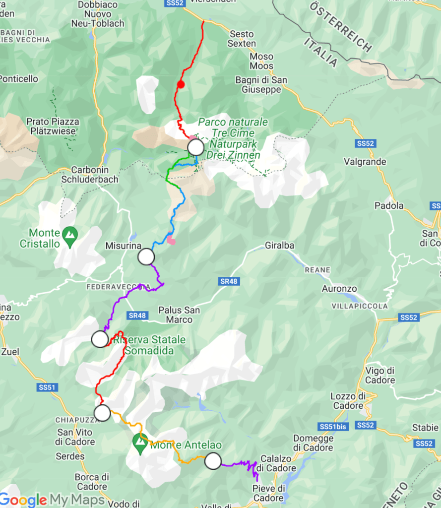Screen dimensions: 441x508
Task: Click the Sesto Sexten town label
Action: point(242,39)
